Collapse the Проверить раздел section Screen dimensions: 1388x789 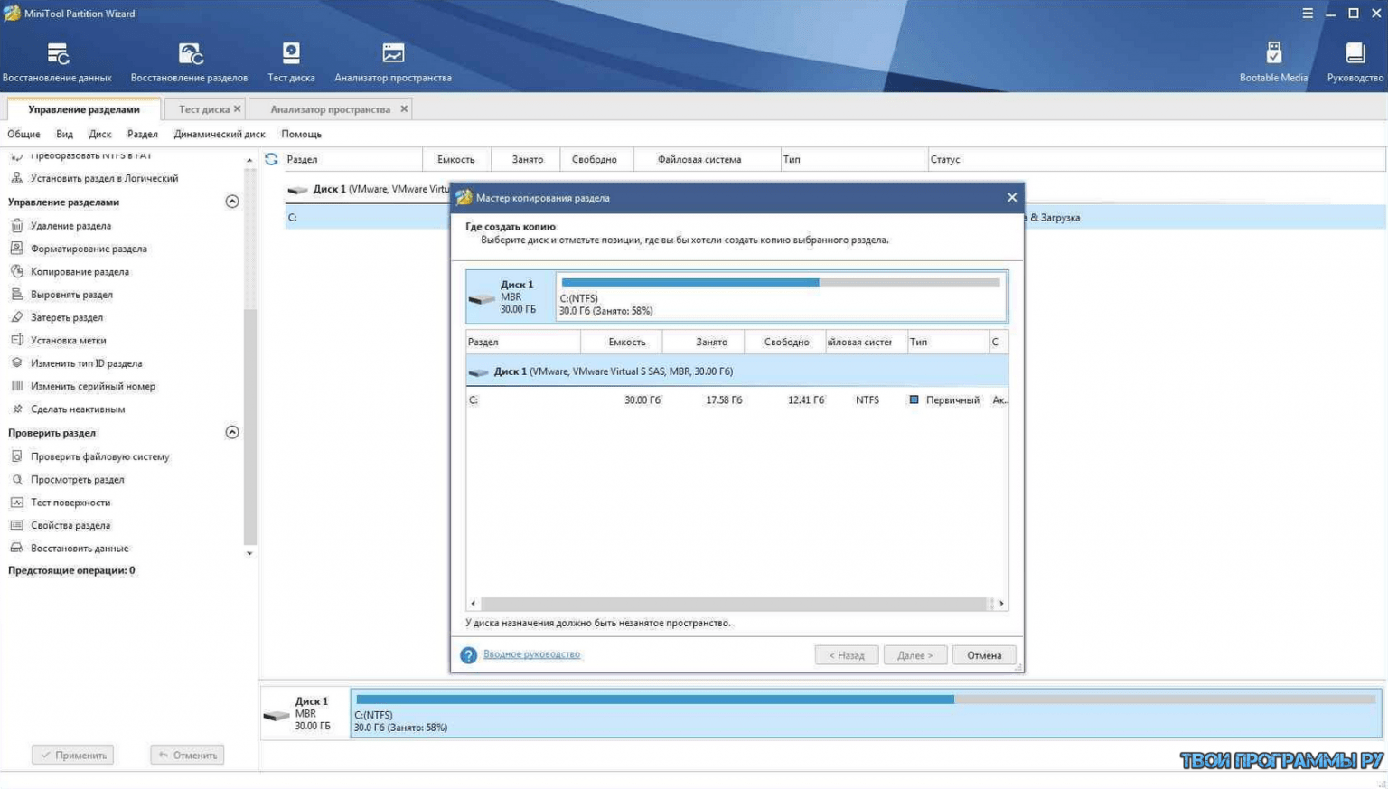[x=232, y=432]
